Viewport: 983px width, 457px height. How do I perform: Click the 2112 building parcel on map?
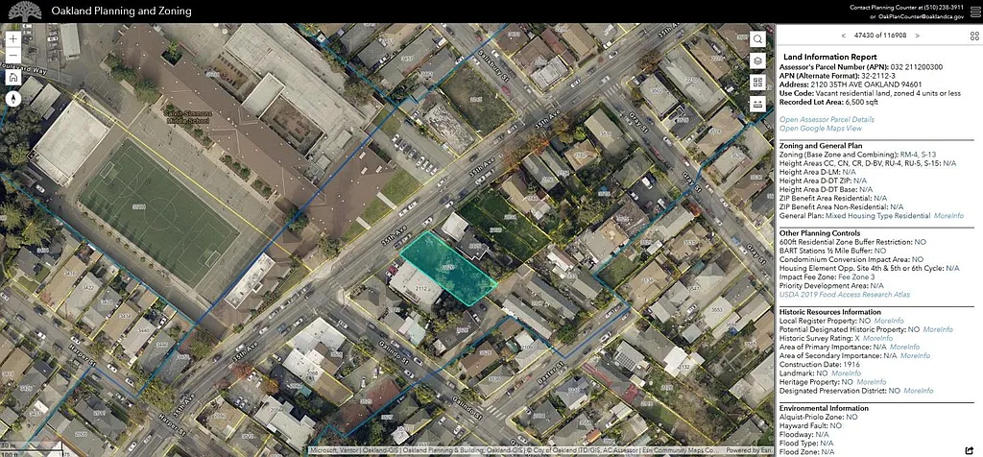(x=417, y=286)
